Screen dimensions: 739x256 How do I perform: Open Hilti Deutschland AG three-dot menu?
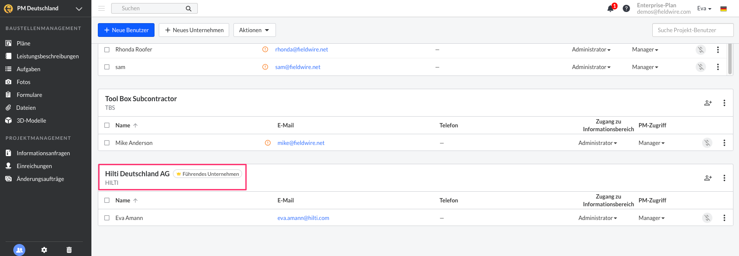click(724, 178)
